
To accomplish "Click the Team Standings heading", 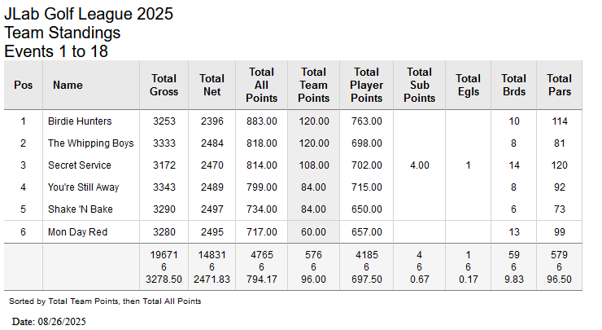I will click(63, 33).
